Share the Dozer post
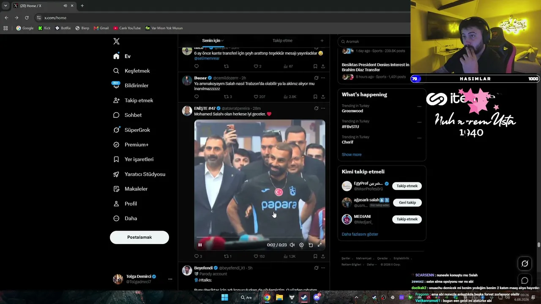The width and height of the screenshot is (541, 304). point(323,97)
